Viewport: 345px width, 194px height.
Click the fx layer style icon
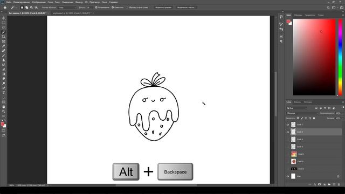[315, 184]
